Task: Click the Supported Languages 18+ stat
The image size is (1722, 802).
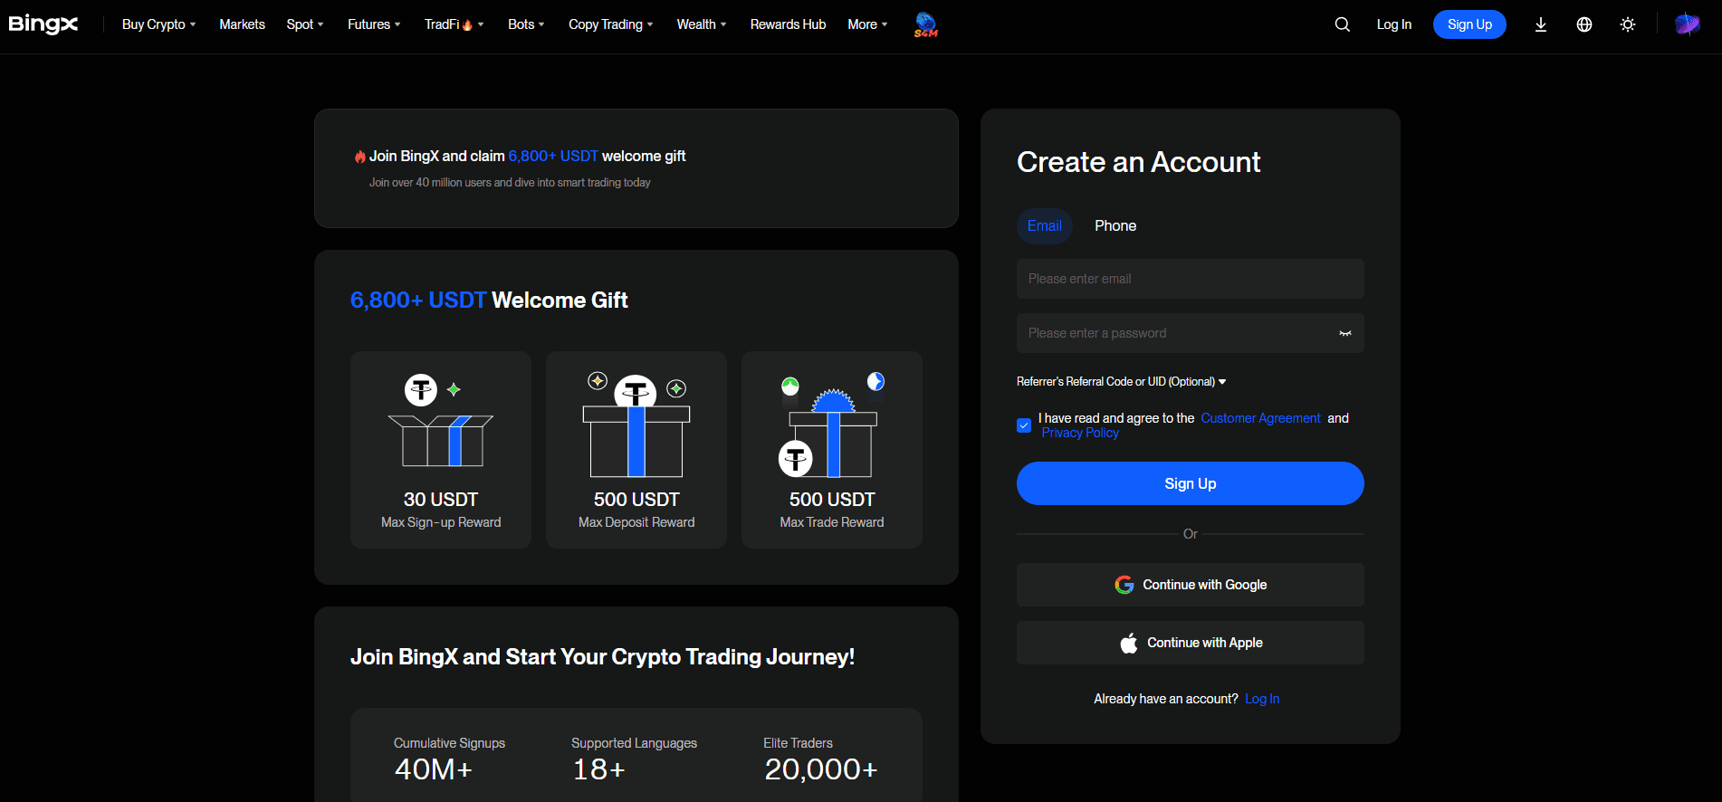Action: click(x=634, y=759)
